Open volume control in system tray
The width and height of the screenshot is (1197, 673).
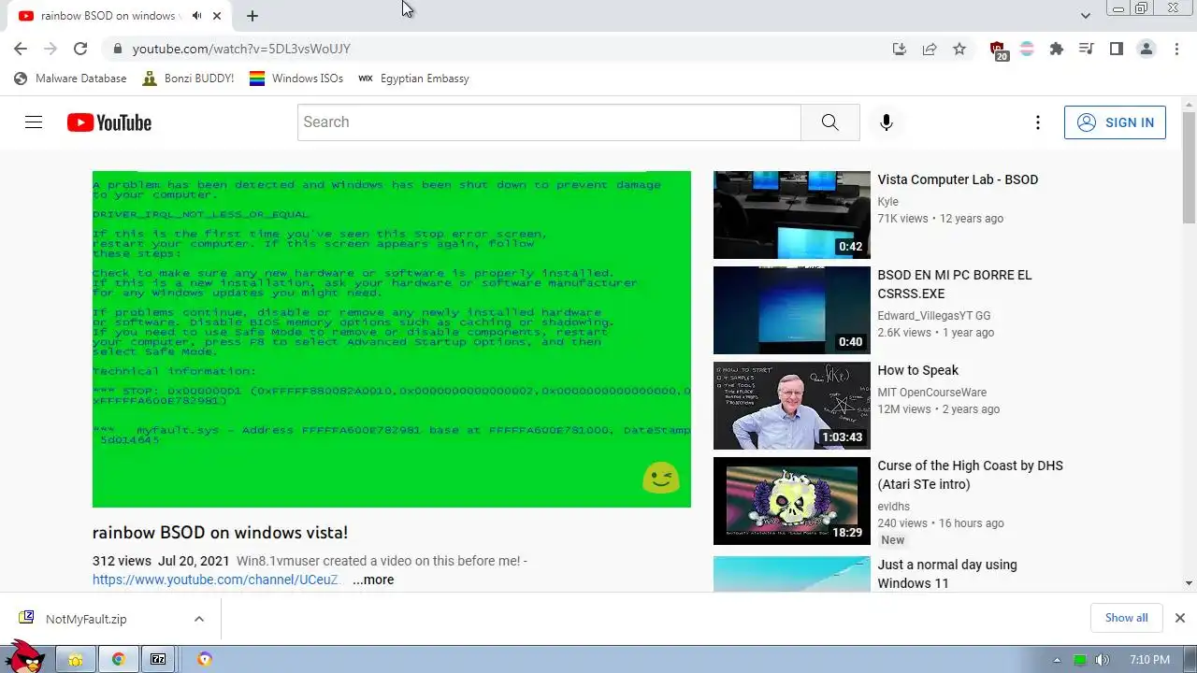[x=1103, y=660]
